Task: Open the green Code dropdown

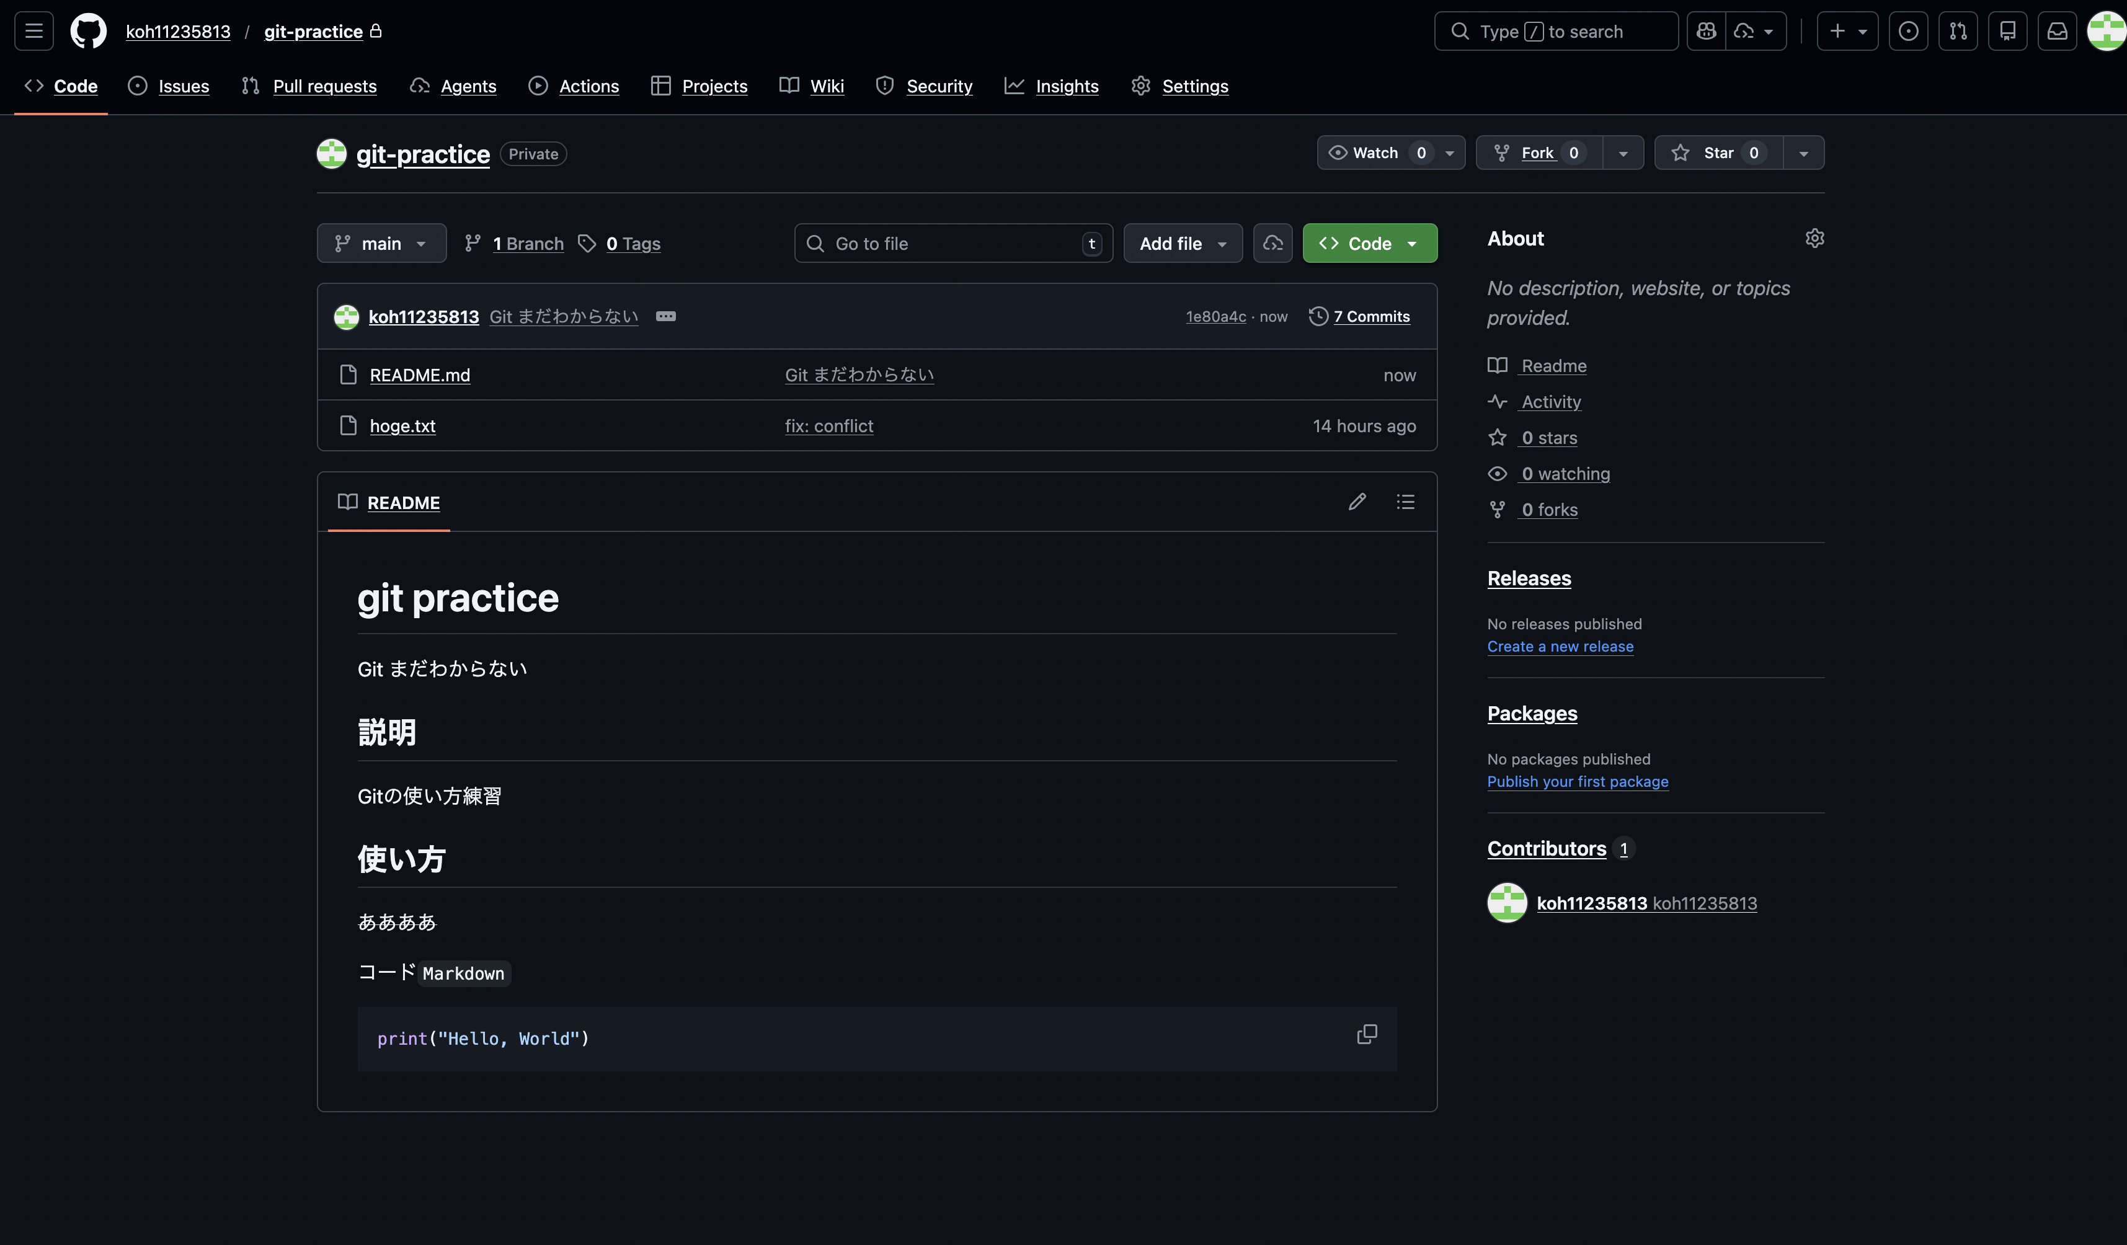Action: point(1369,243)
